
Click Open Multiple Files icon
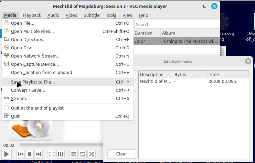pyautogui.click(x=7, y=31)
